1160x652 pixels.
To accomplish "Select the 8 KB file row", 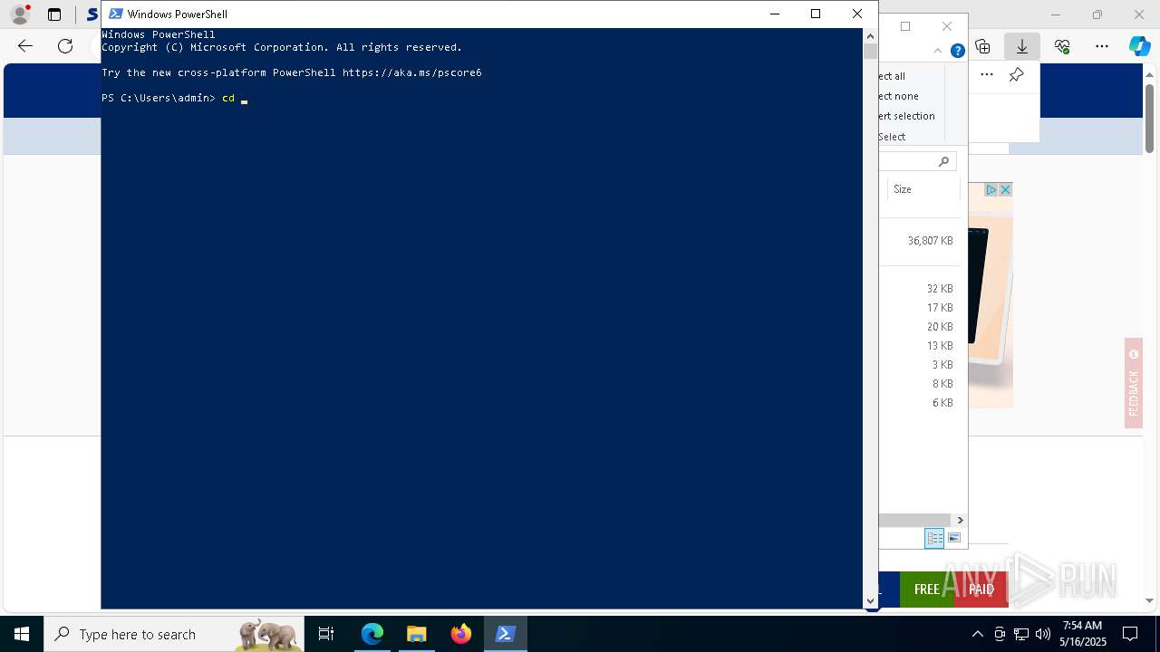I will 918,384.
